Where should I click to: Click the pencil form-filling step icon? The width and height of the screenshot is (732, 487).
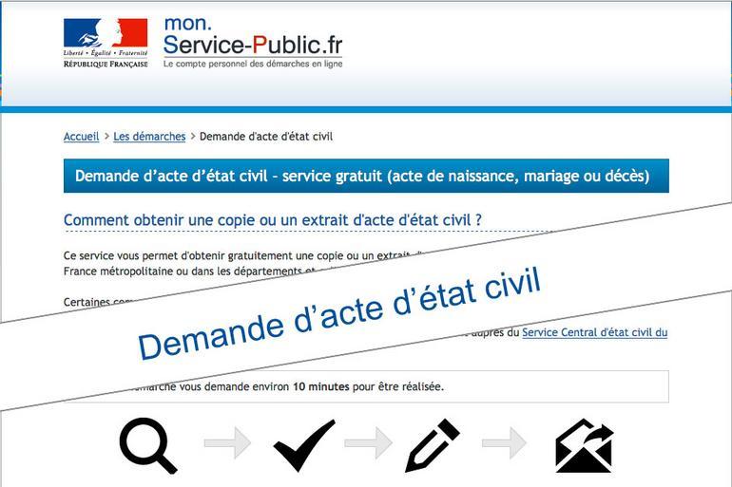pyautogui.click(x=433, y=445)
